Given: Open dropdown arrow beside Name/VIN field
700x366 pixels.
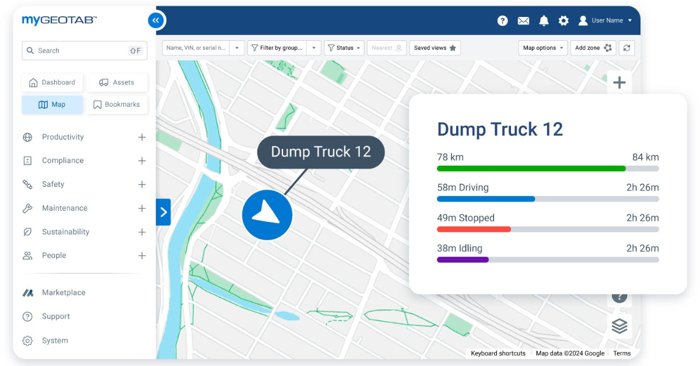Looking at the screenshot, I should [x=237, y=48].
